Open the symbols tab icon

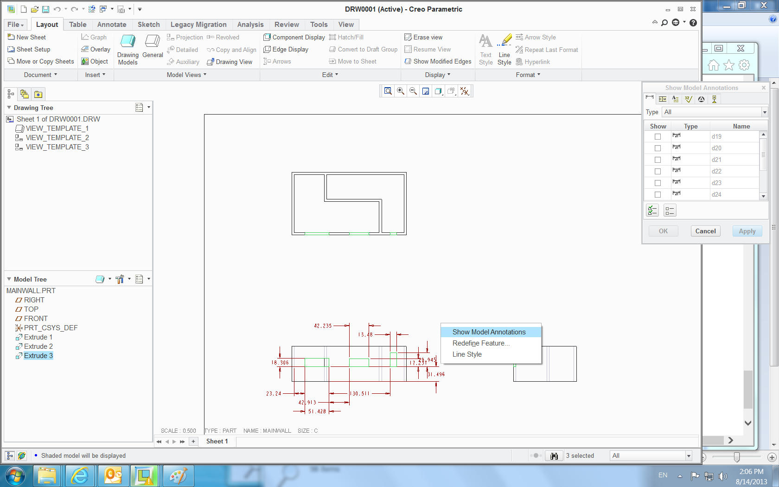[702, 99]
